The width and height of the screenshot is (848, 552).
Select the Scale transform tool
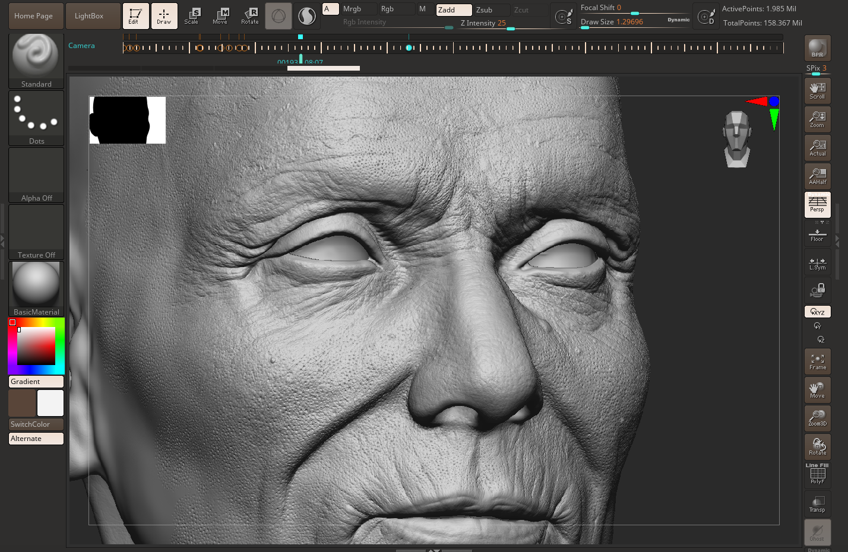click(x=191, y=16)
